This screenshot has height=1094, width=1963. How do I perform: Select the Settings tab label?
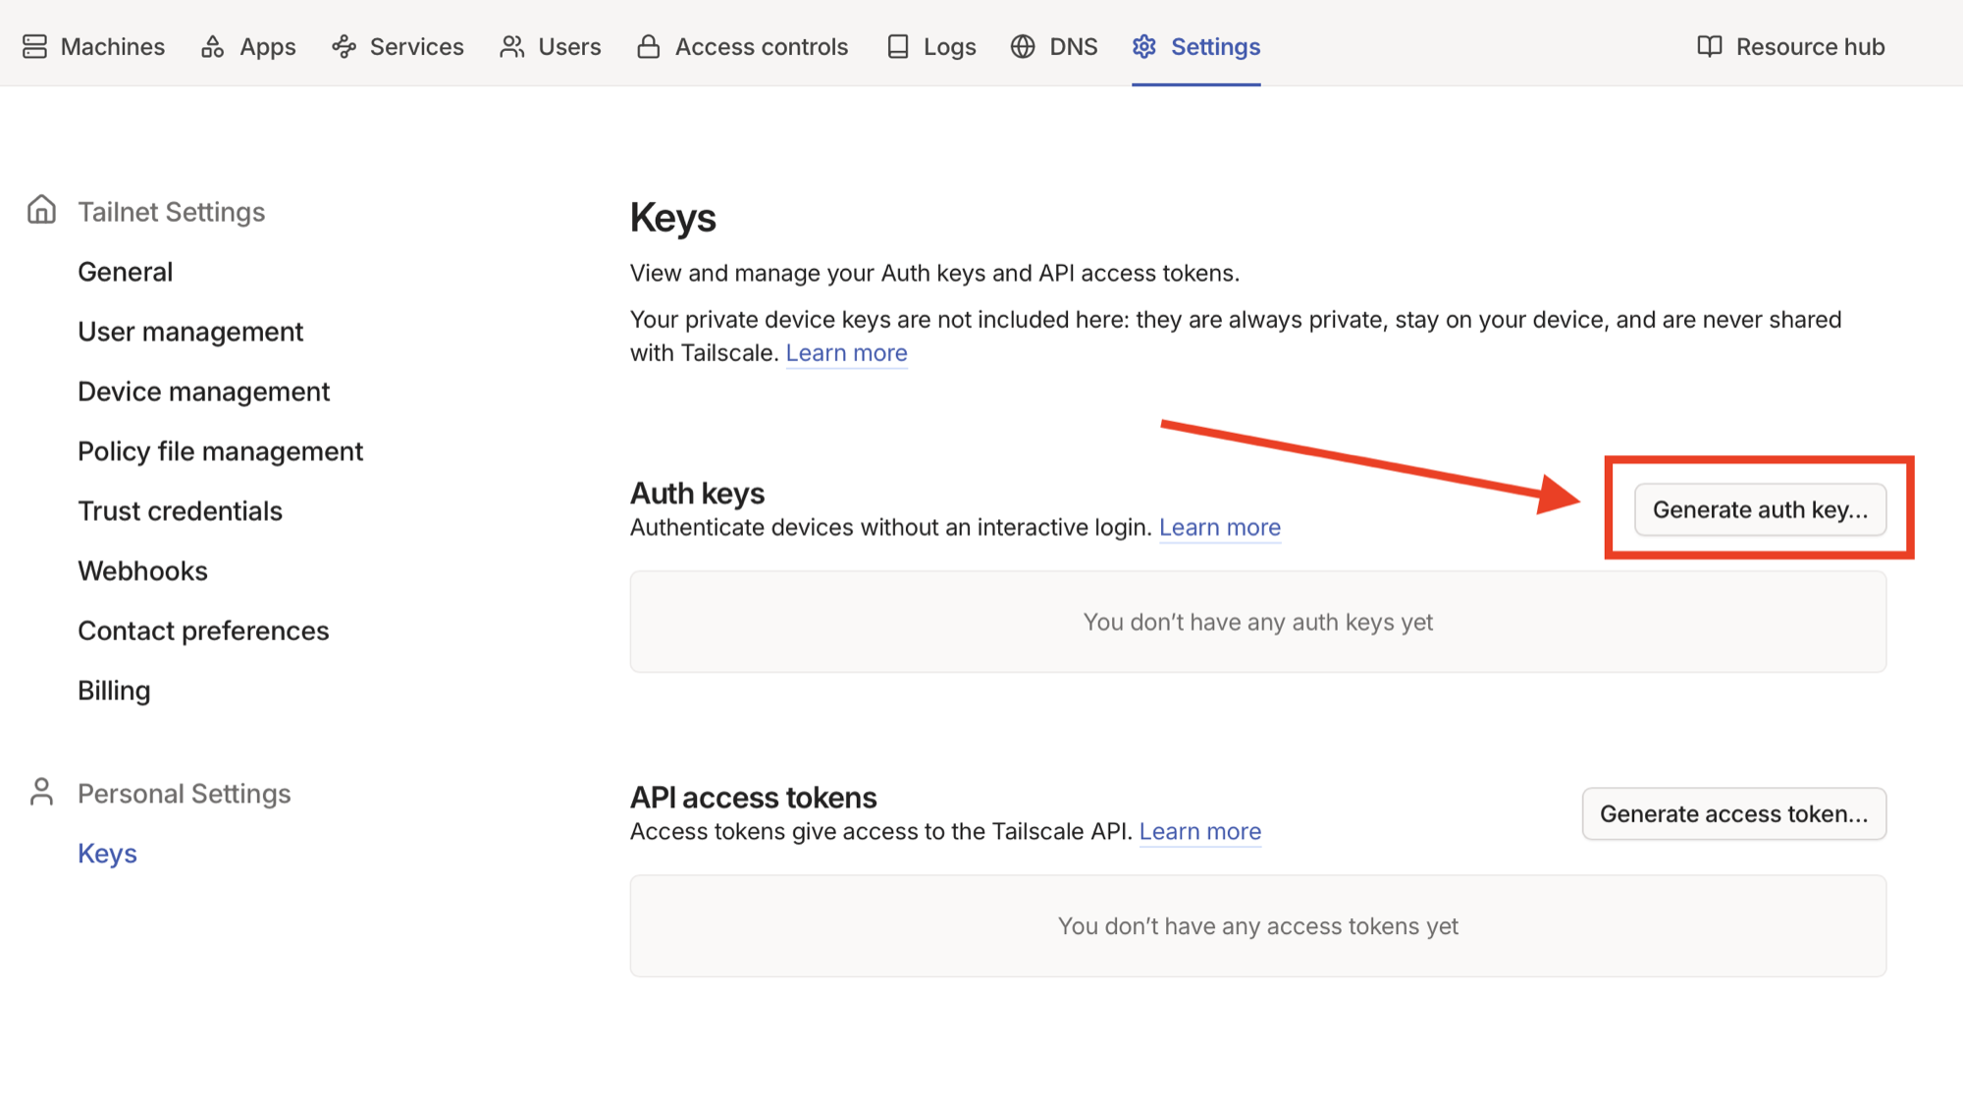point(1215,46)
